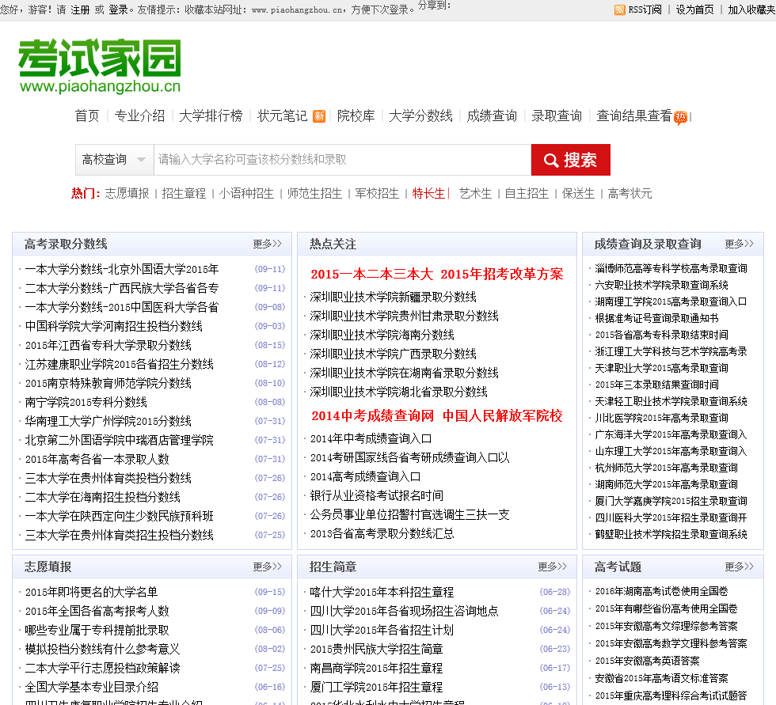
Task: Open 华南理工大学广州学院2015分数线 article
Action: tap(108, 421)
